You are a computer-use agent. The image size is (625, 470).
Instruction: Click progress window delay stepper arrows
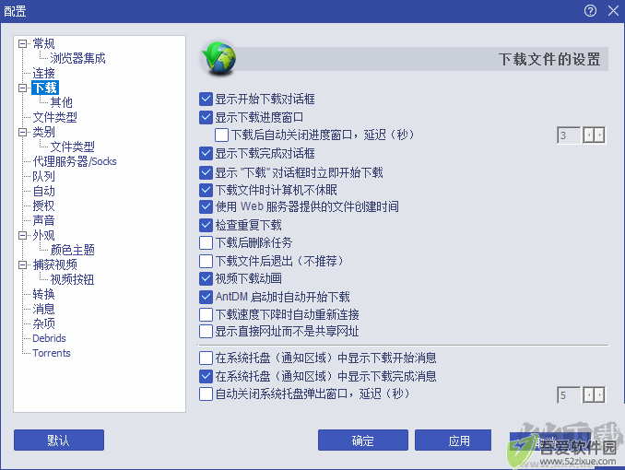click(594, 135)
